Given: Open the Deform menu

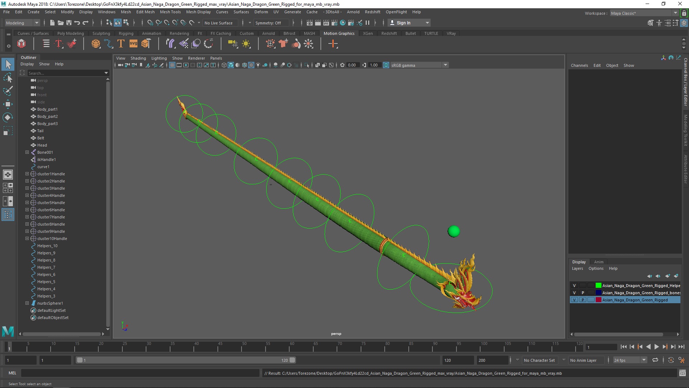Looking at the screenshot, I should [261, 12].
